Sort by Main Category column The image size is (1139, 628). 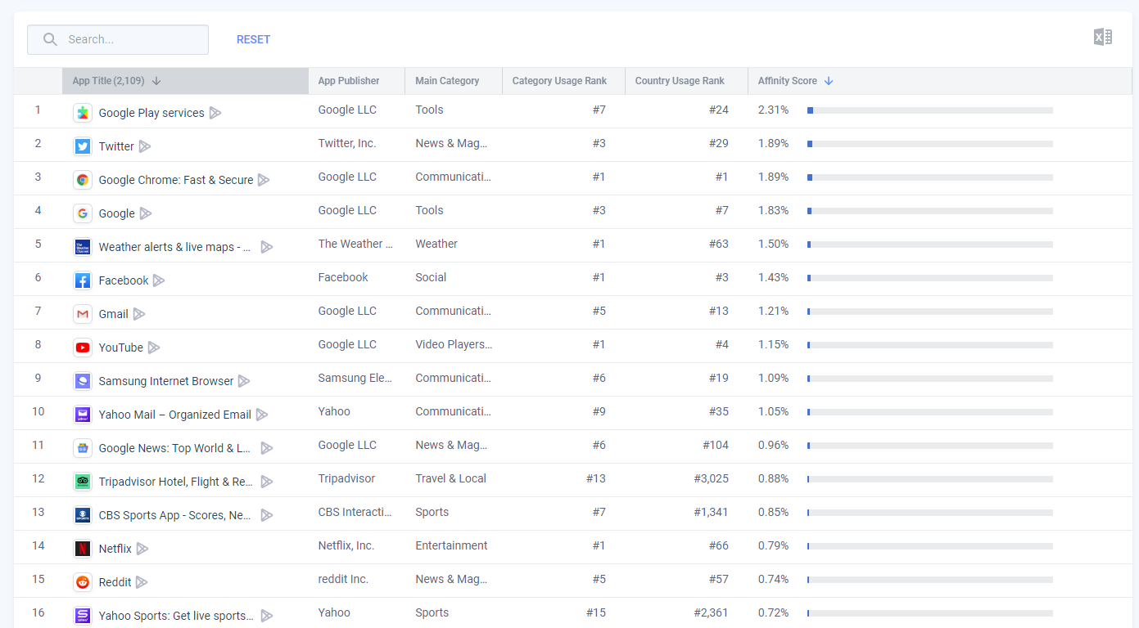(454, 81)
